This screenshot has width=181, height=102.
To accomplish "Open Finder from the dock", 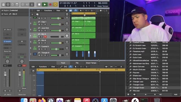I will [x=24, y=100].
